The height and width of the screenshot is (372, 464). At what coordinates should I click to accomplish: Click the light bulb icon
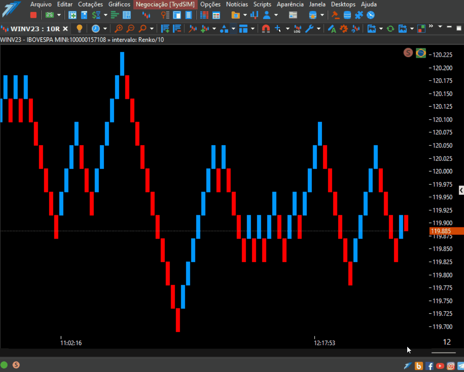pyautogui.click(x=79, y=29)
